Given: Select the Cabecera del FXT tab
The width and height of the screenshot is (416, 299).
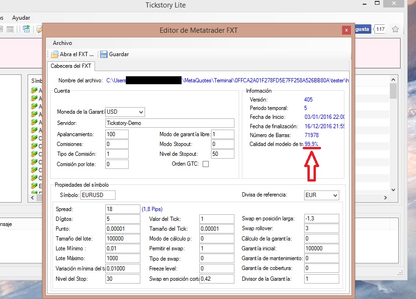Looking at the screenshot, I should click(x=71, y=66).
